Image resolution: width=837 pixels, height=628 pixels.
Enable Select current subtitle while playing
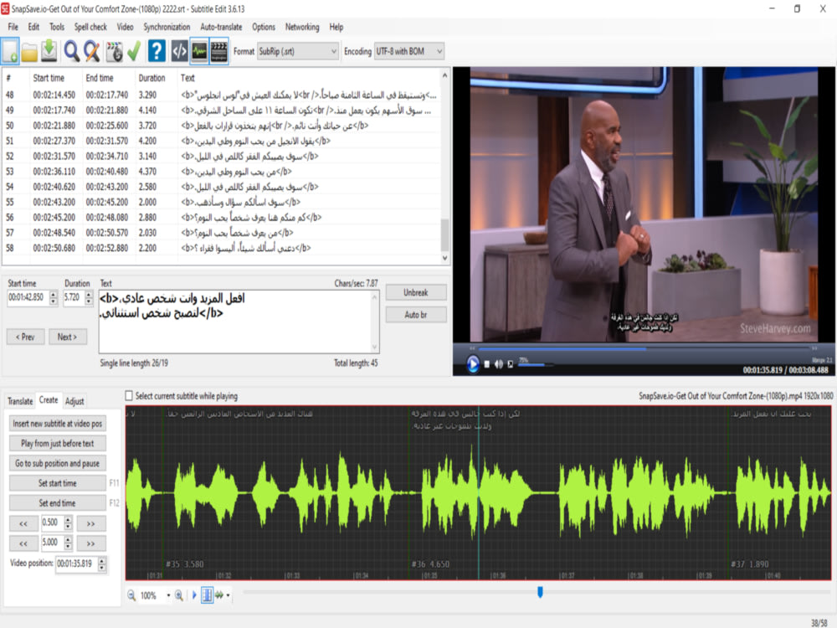tap(128, 394)
